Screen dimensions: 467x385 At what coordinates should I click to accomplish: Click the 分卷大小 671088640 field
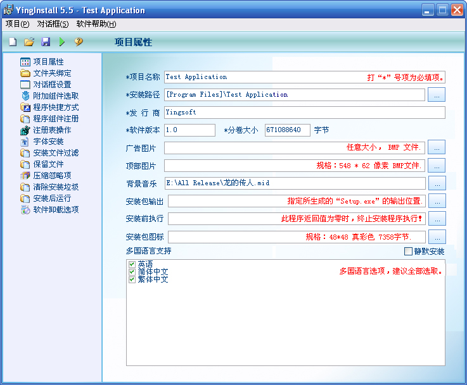point(288,130)
